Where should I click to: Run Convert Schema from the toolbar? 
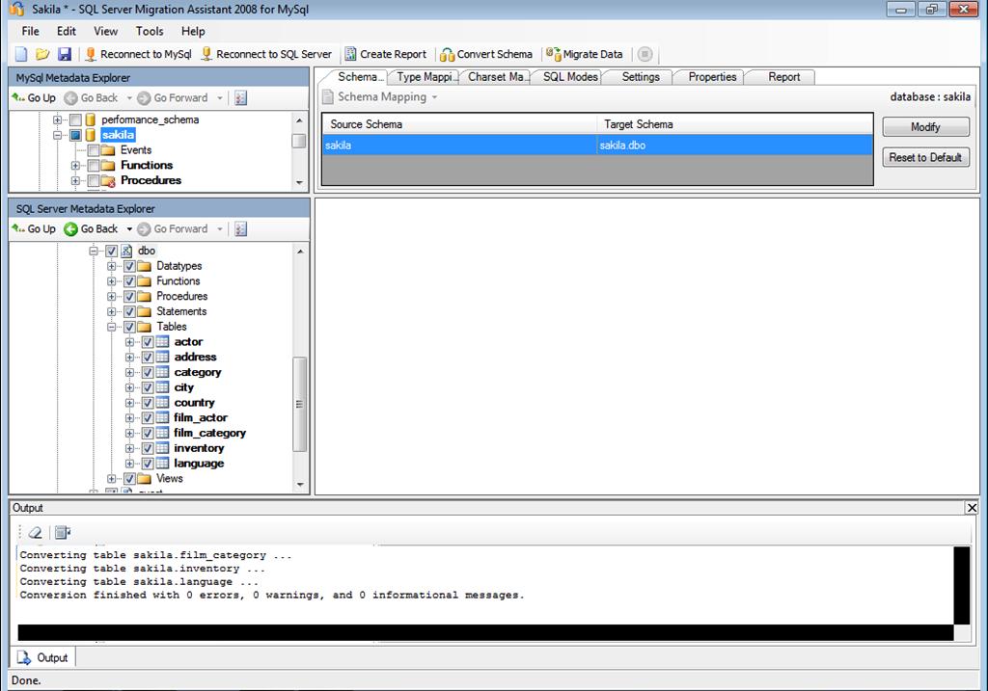tap(486, 54)
